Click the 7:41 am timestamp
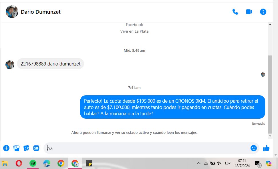 click(134, 88)
